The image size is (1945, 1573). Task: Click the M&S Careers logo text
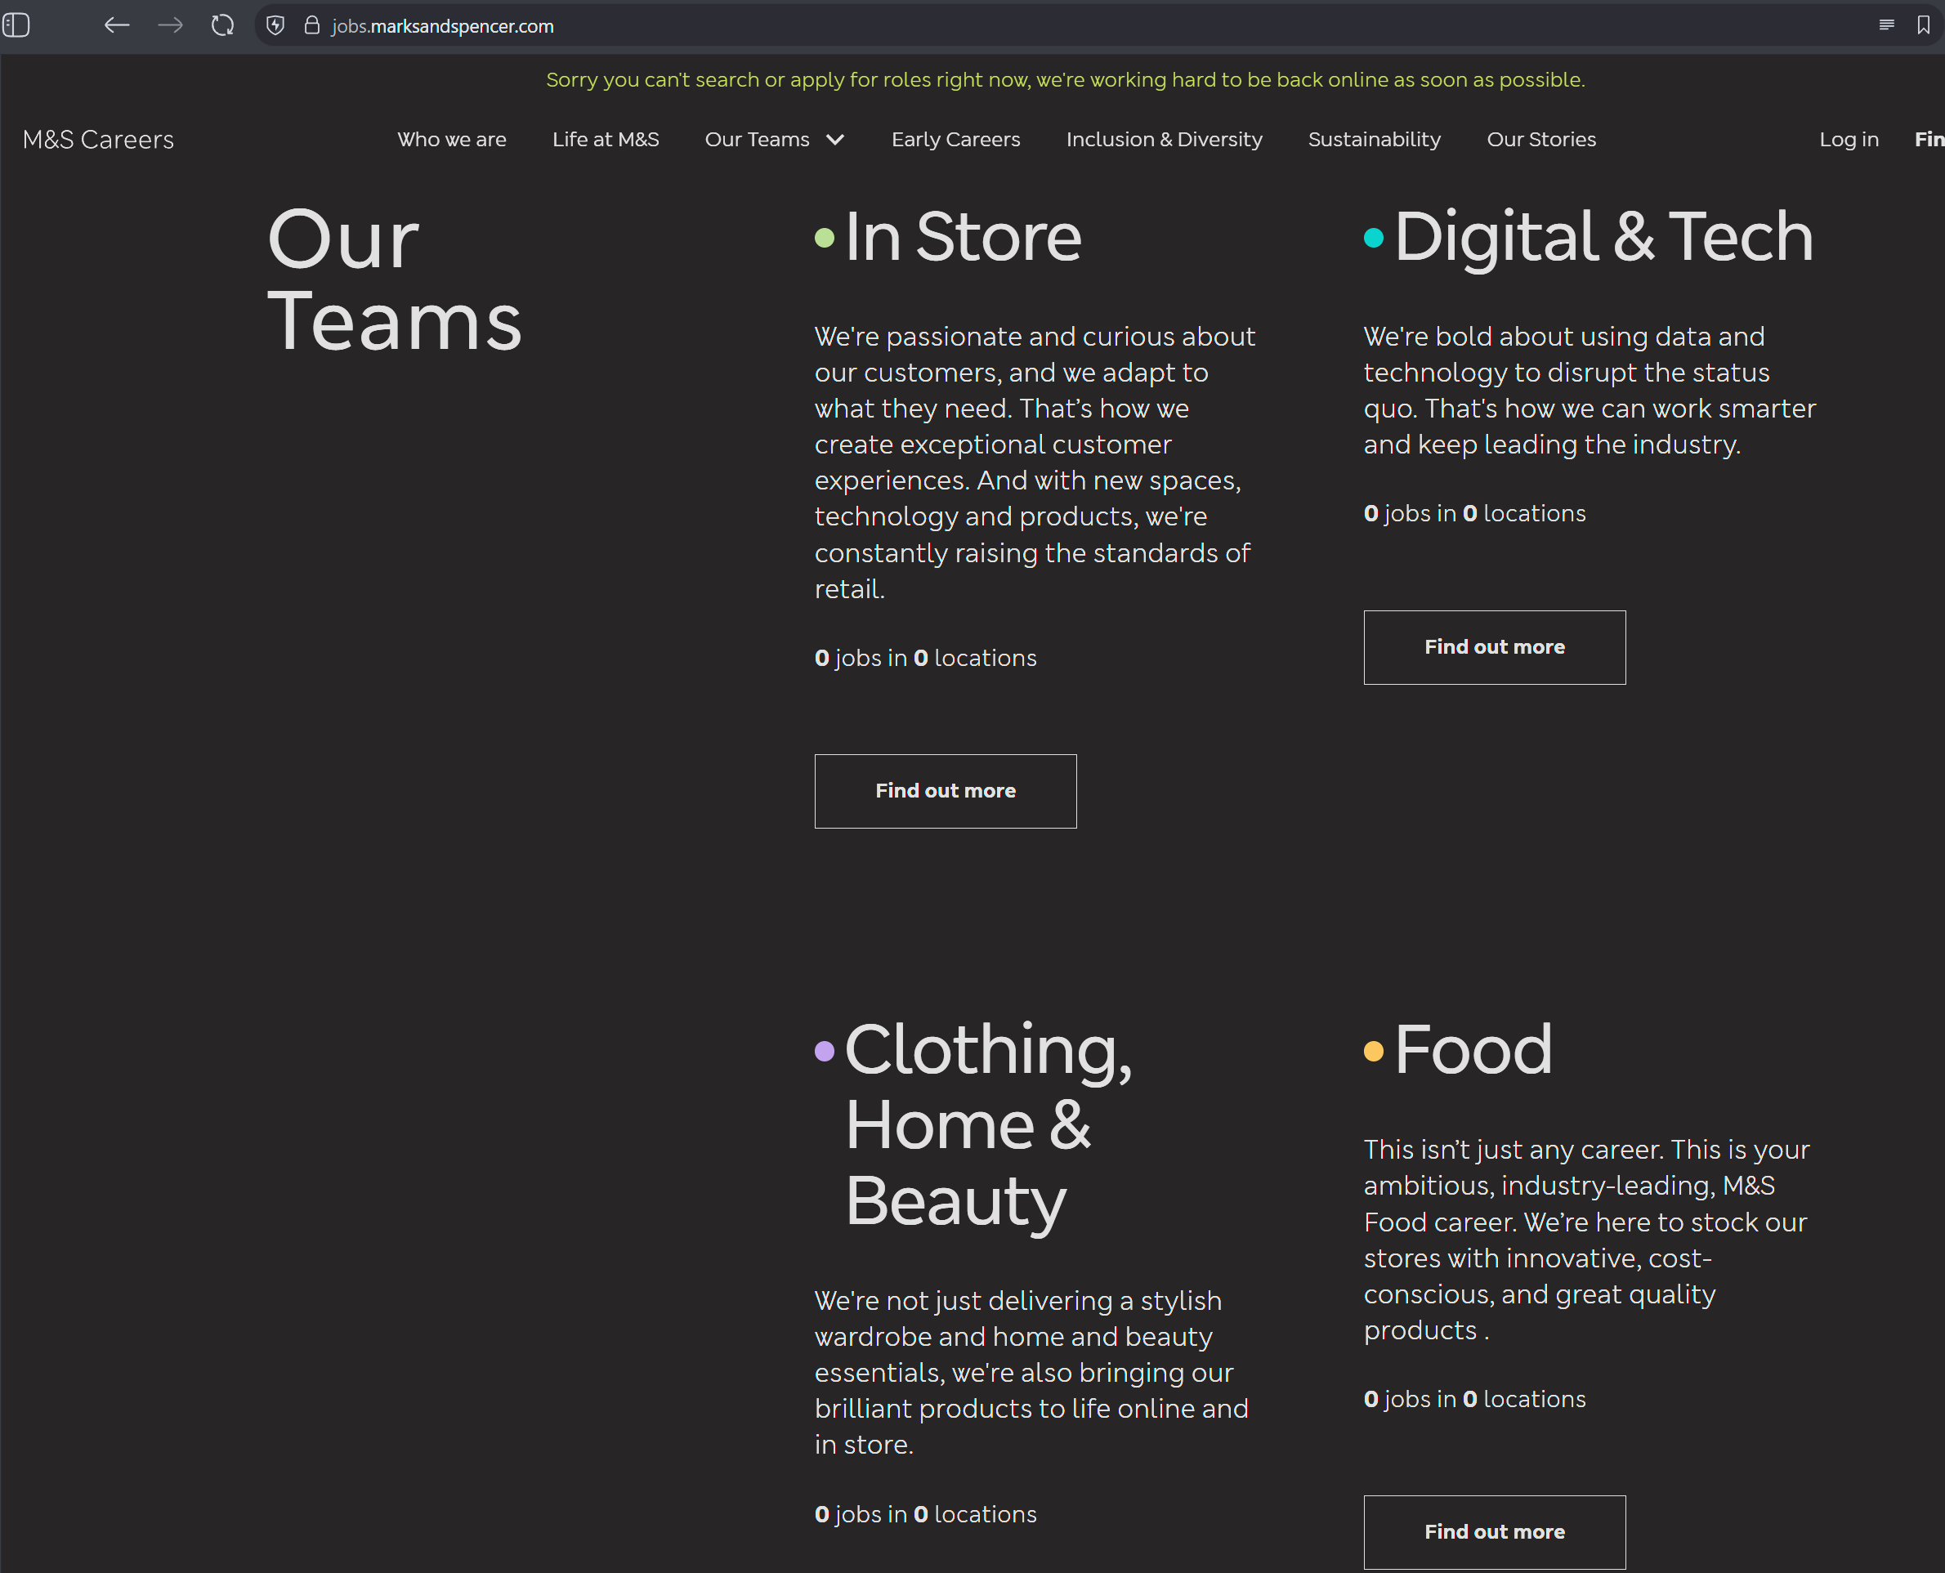(x=98, y=140)
